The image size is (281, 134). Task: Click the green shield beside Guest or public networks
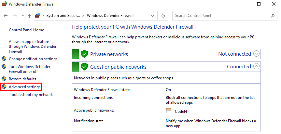click(x=85, y=67)
